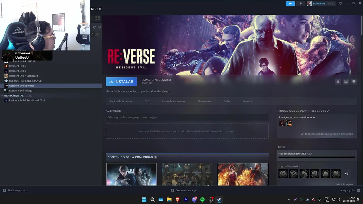Open the Página de la tienda tab

[121, 101]
